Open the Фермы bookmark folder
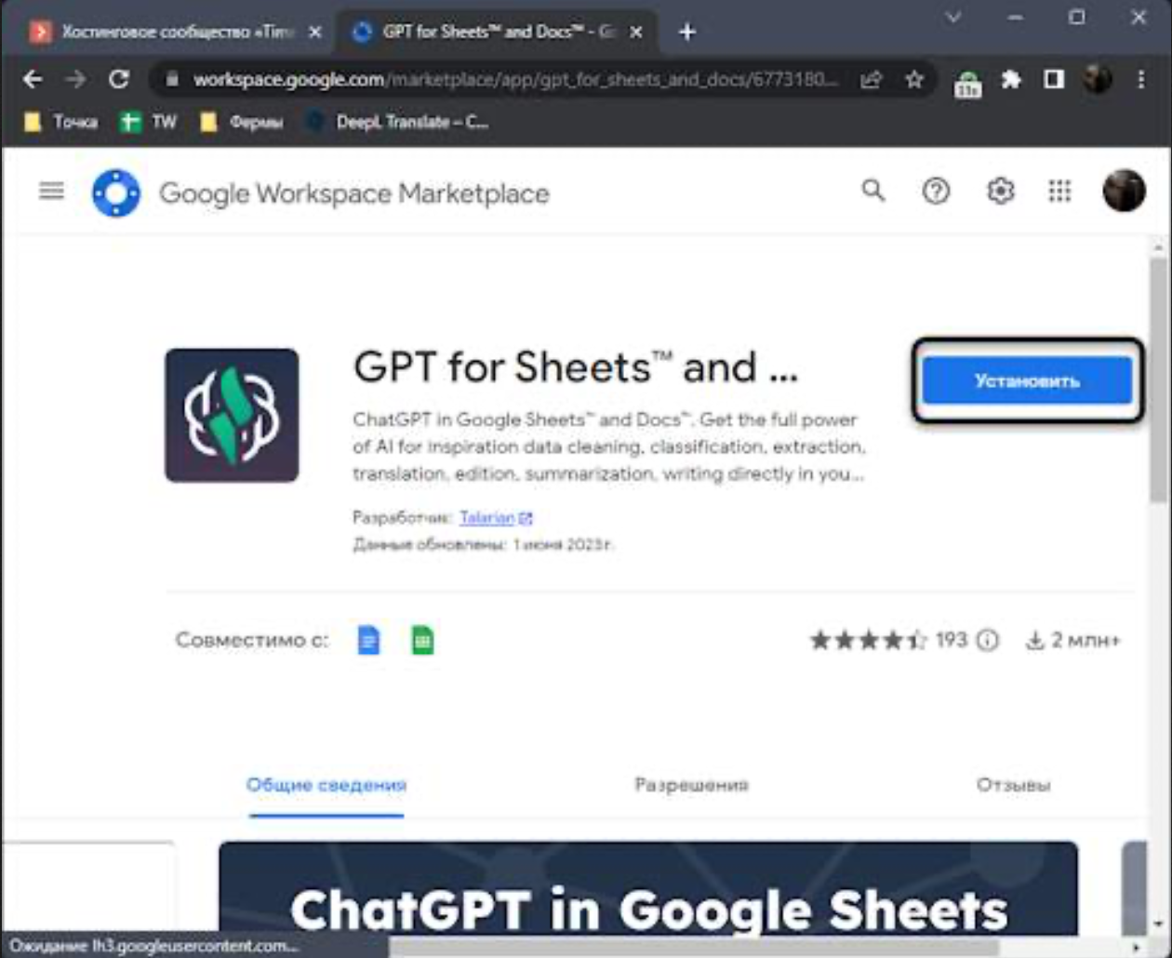The height and width of the screenshot is (958, 1172). coord(242,122)
